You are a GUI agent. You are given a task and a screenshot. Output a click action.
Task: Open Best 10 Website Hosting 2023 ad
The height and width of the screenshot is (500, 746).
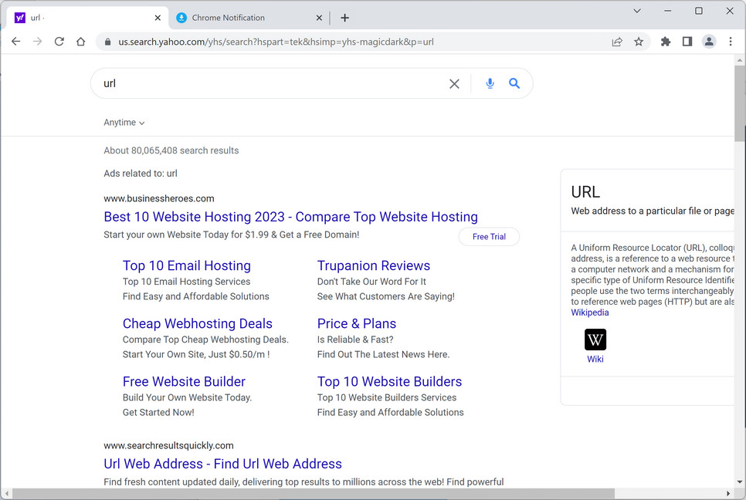click(290, 217)
